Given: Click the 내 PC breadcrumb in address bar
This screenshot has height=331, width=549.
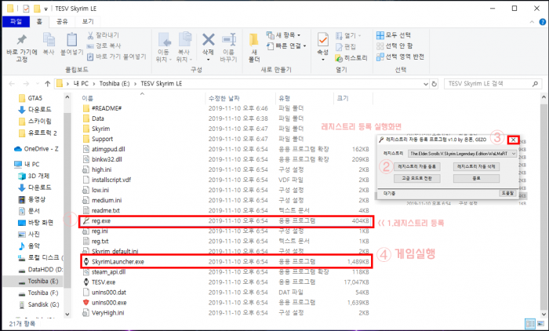Looking at the screenshot, I should pos(81,84).
